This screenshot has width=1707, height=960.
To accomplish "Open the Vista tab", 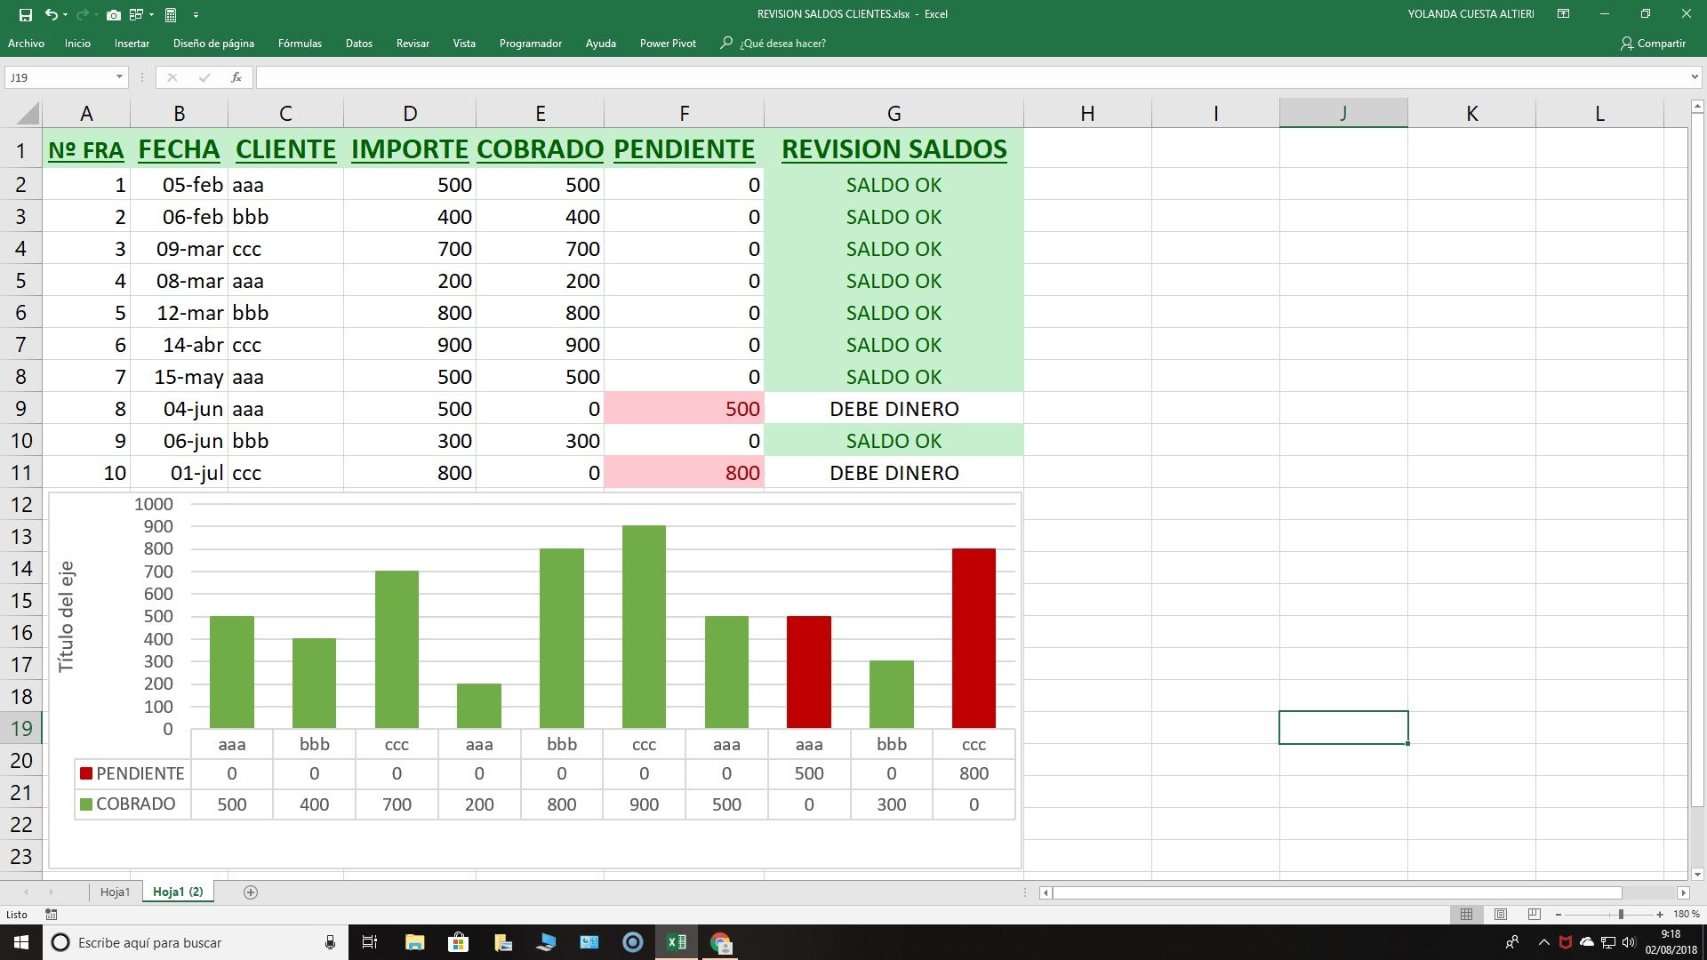I will (464, 43).
